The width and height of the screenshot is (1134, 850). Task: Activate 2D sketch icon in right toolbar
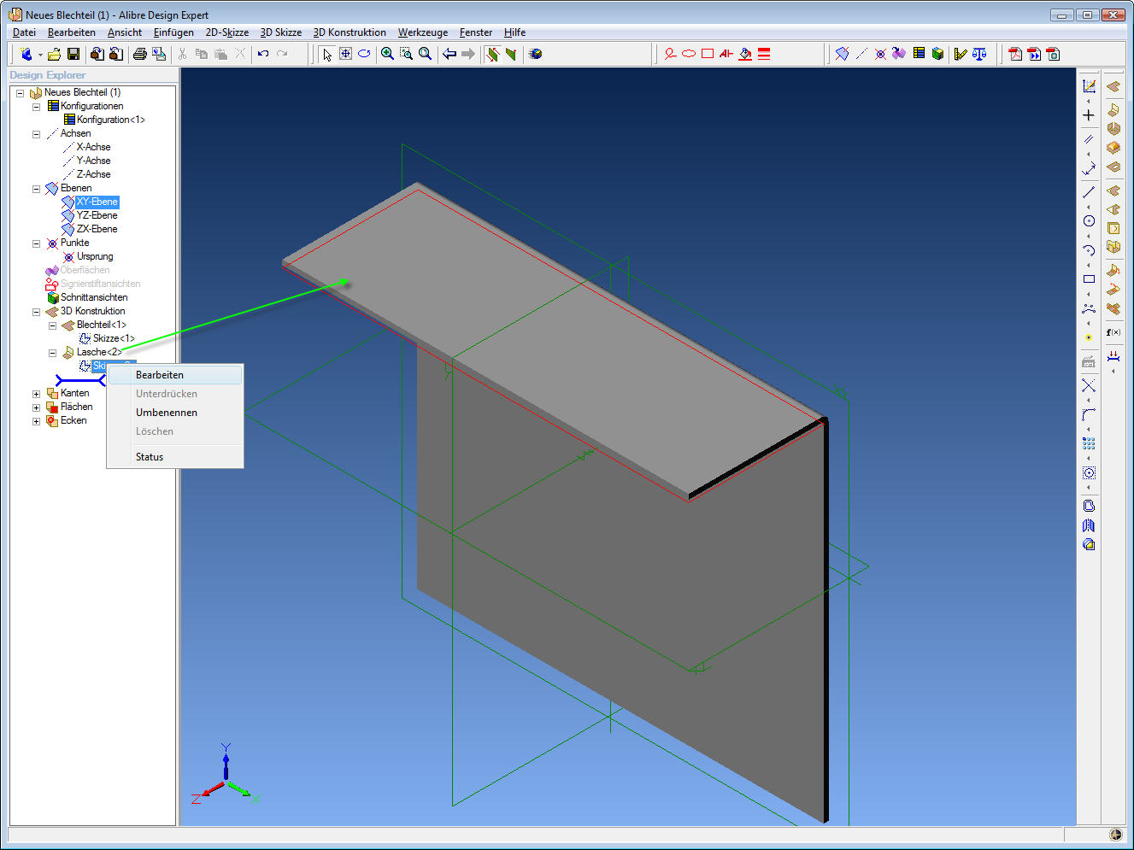1089,86
